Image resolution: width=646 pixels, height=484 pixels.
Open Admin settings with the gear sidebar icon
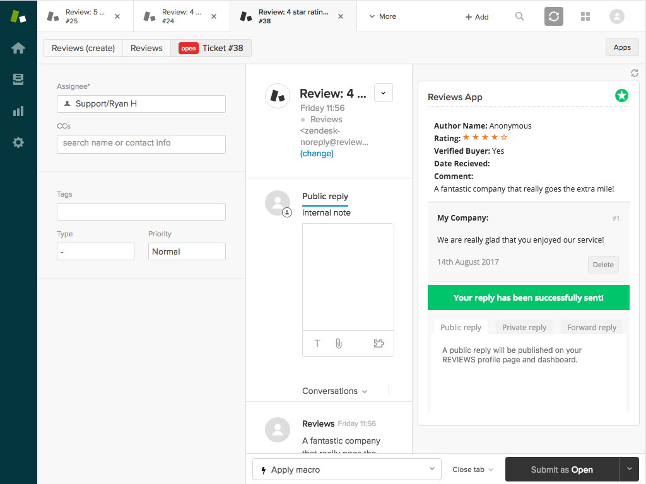click(18, 142)
